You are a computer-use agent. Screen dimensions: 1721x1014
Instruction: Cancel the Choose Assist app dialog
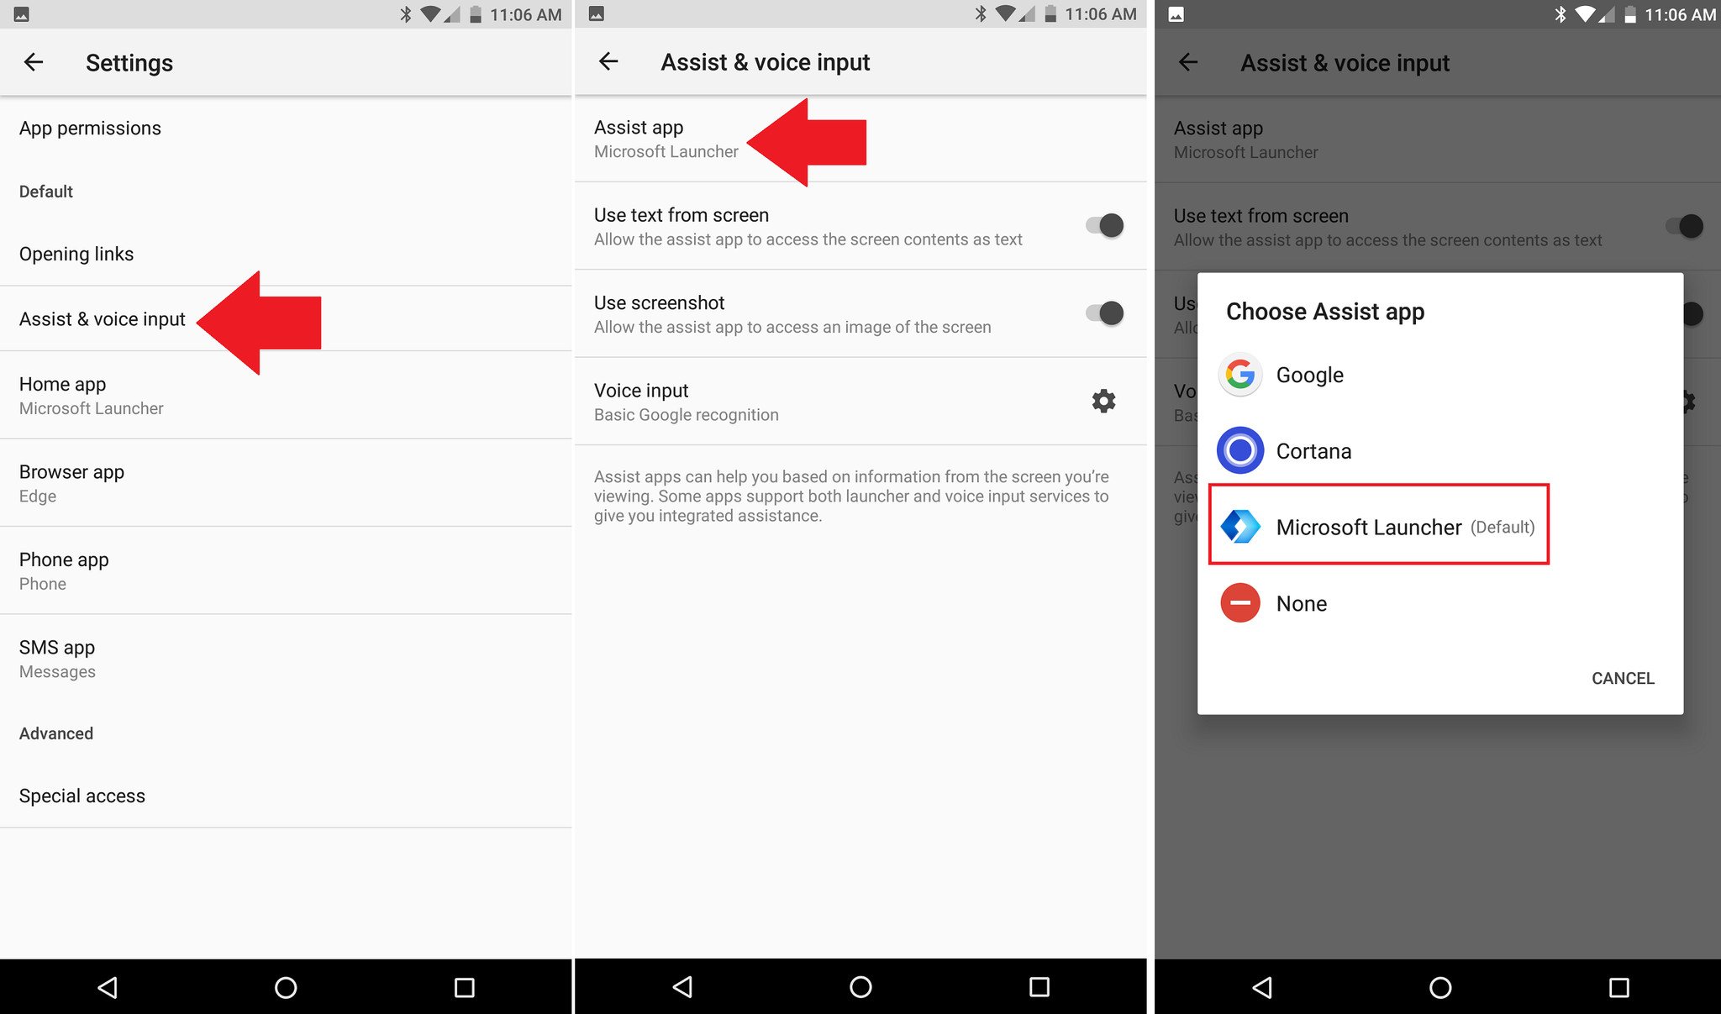1621,677
